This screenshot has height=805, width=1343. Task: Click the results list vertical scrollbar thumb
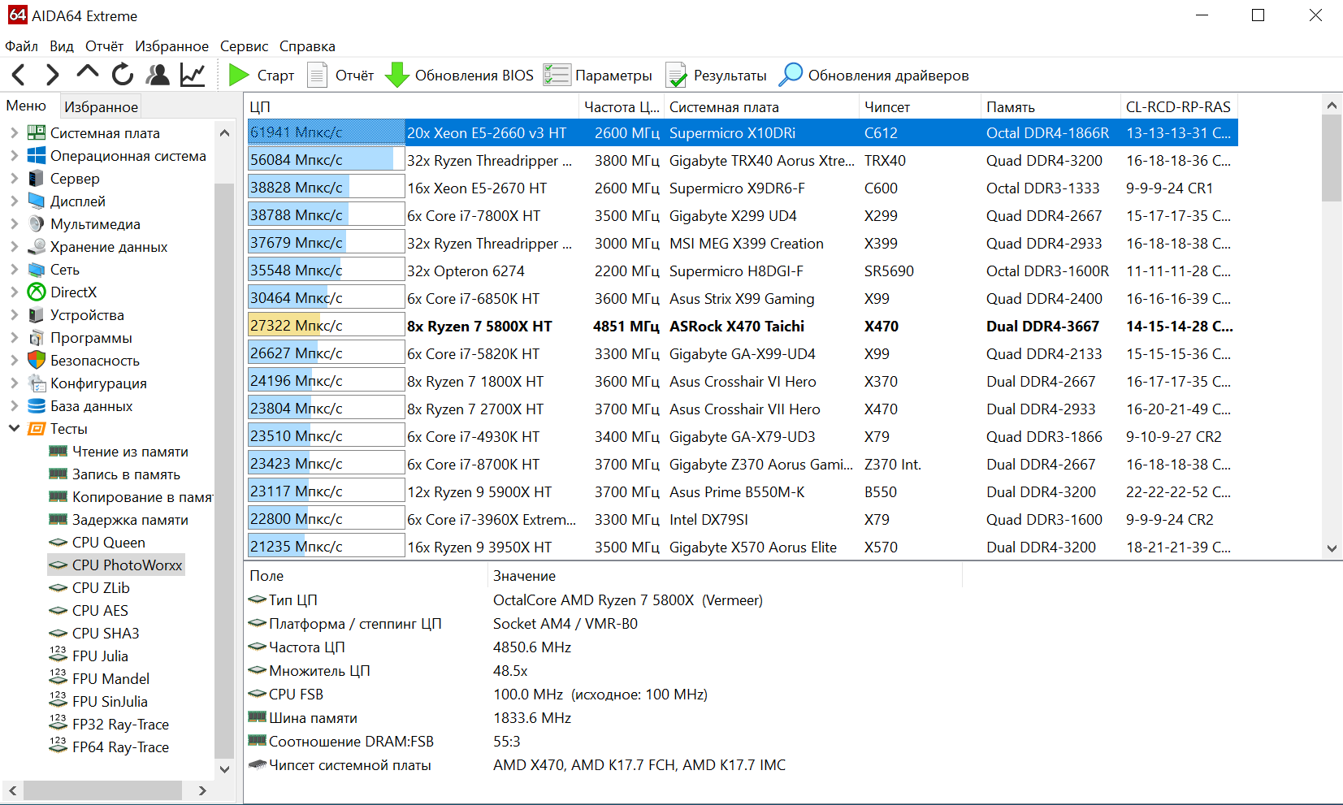tap(1332, 158)
